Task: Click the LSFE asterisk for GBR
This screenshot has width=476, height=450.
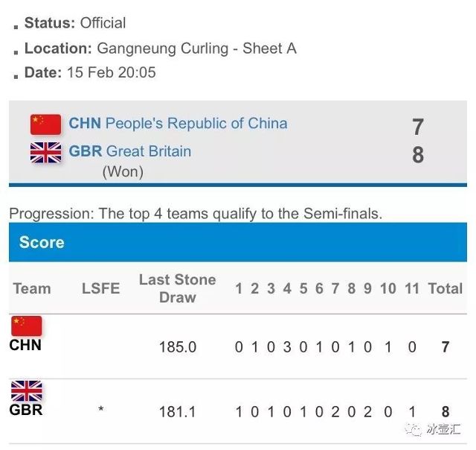Action: point(101,410)
